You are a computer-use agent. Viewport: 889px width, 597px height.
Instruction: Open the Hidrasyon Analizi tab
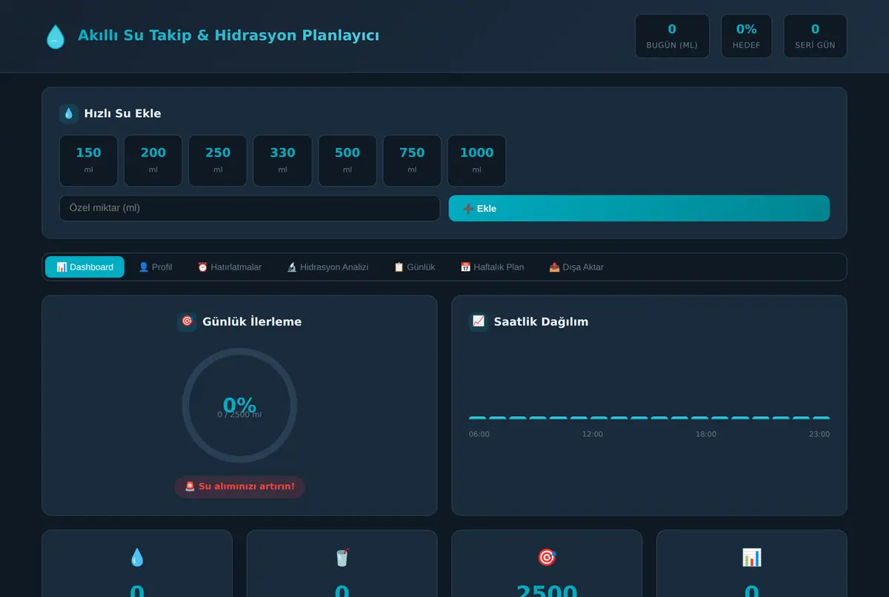click(x=327, y=267)
